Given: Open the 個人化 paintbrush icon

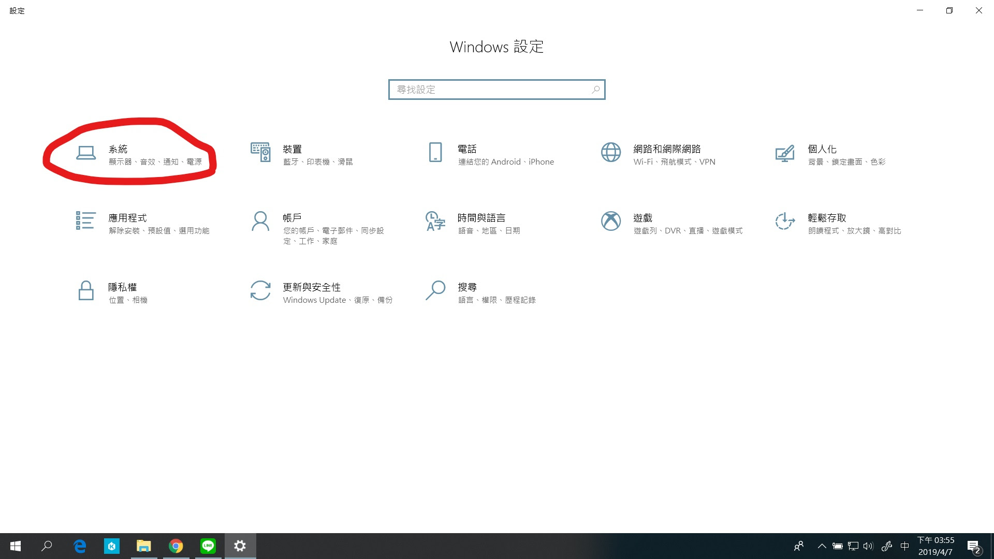Looking at the screenshot, I should pos(785,153).
